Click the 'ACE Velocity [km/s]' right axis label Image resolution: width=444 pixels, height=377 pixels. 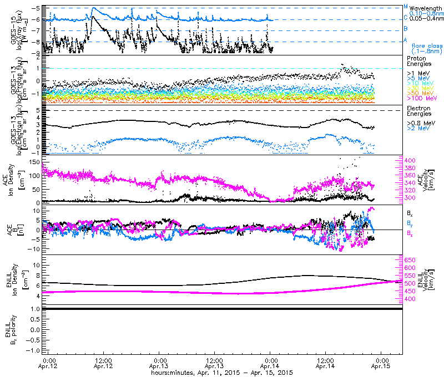click(x=426, y=180)
